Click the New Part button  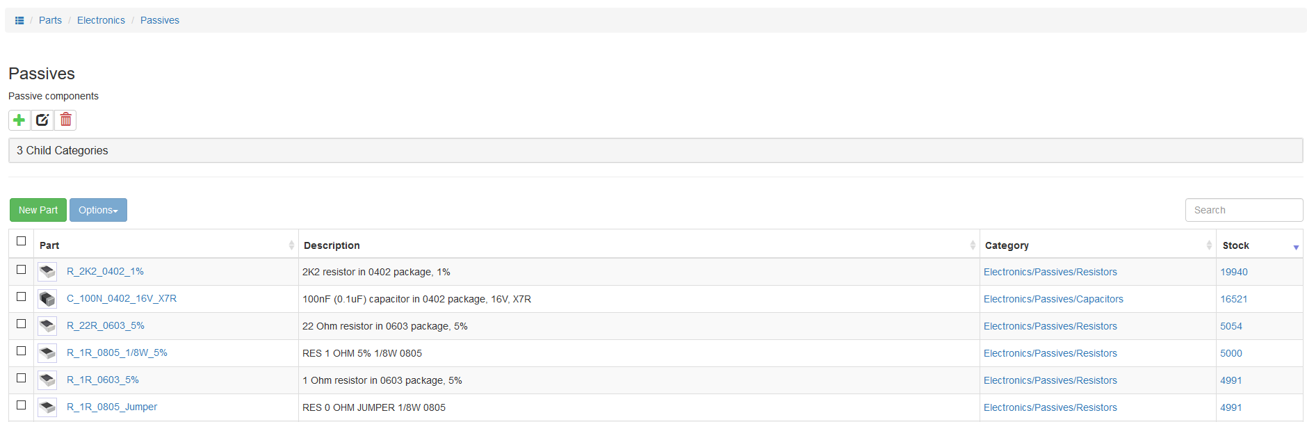(38, 210)
